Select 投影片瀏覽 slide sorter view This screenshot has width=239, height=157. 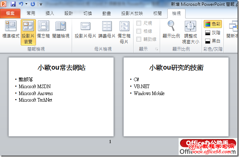pos(28,32)
